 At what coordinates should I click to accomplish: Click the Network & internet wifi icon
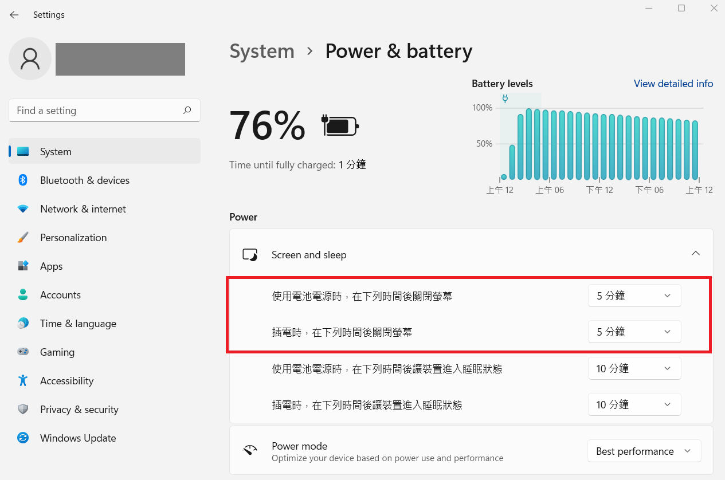point(23,209)
